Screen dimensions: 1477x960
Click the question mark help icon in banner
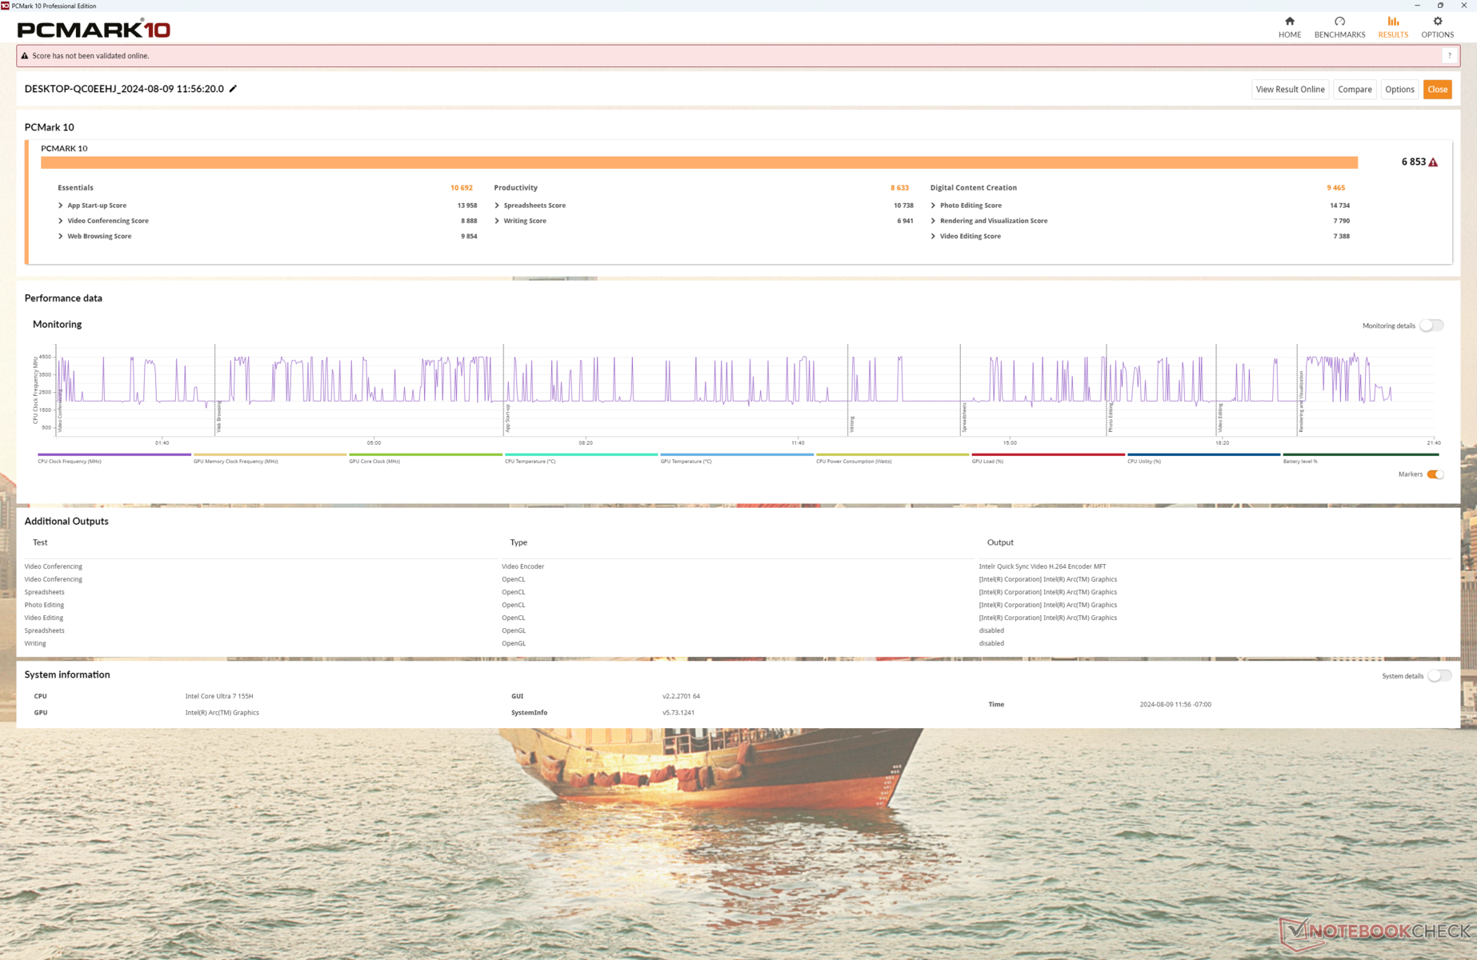coord(1449,56)
